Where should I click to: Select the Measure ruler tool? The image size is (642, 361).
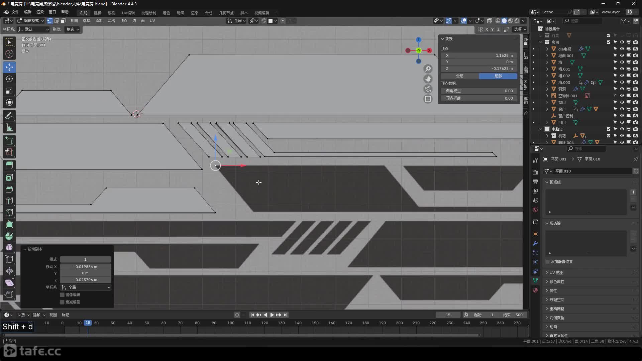point(9,128)
